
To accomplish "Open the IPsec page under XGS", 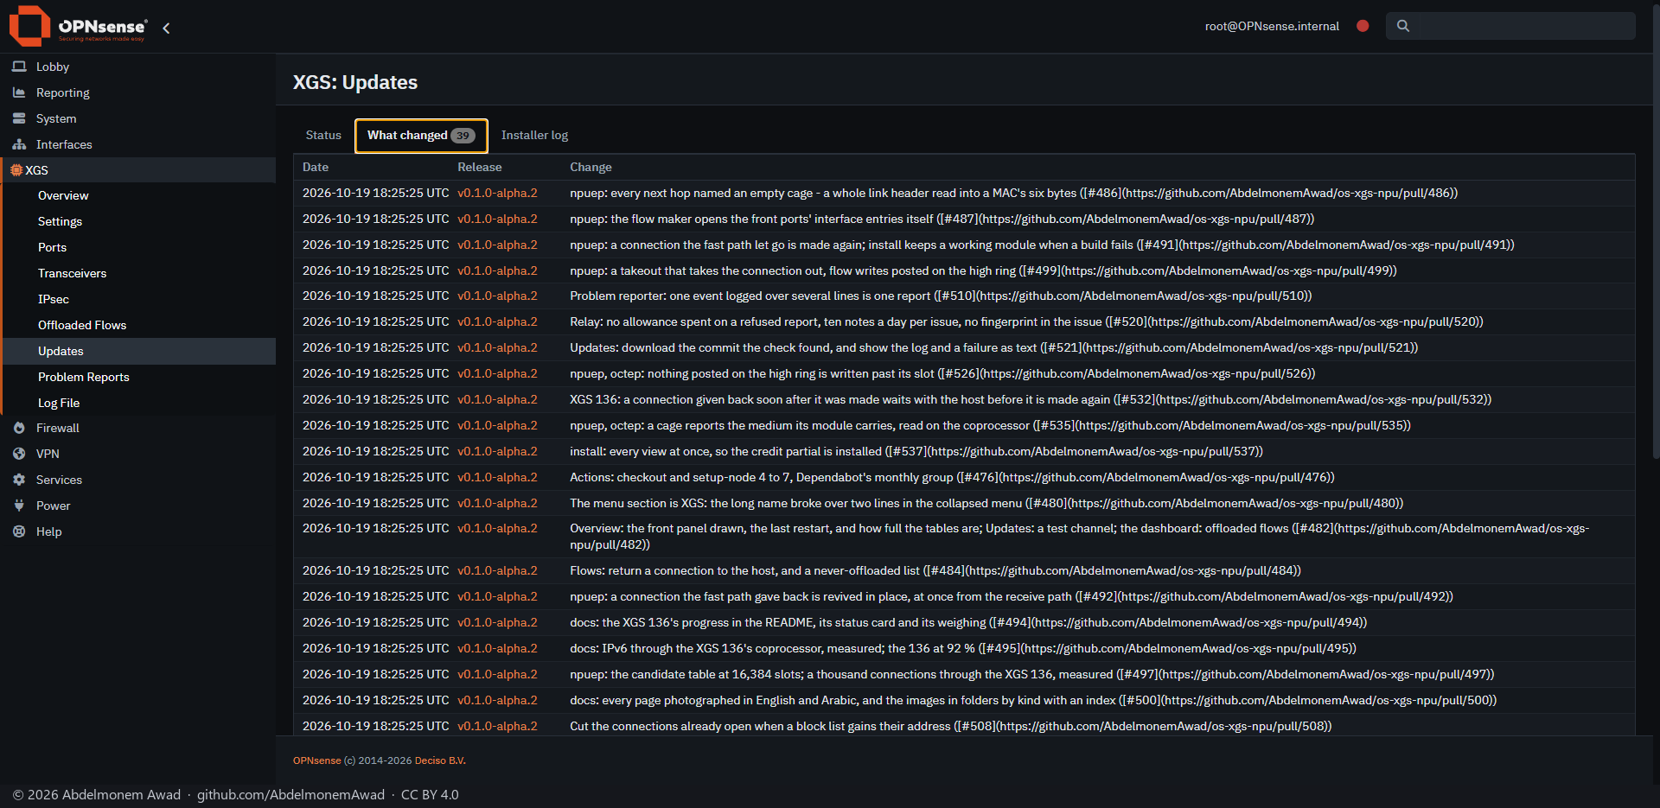I will [140, 299].
